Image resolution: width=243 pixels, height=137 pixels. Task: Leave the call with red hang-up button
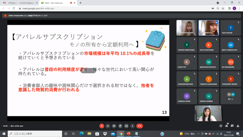tap(139, 126)
